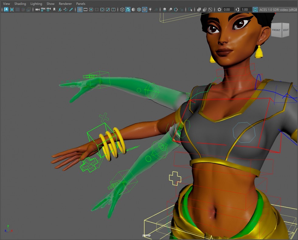Toggle the viewport Grid display
Image resolution: width=298 pixels, height=240 pixels.
(80, 9)
